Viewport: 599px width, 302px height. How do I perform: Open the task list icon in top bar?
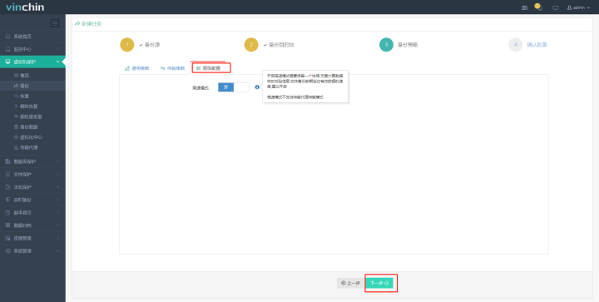525,7
